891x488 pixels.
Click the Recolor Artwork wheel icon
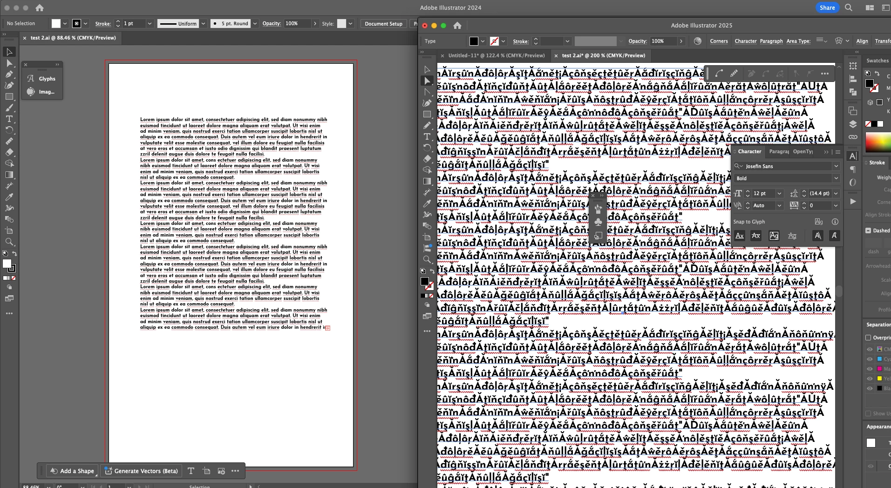(x=697, y=41)
